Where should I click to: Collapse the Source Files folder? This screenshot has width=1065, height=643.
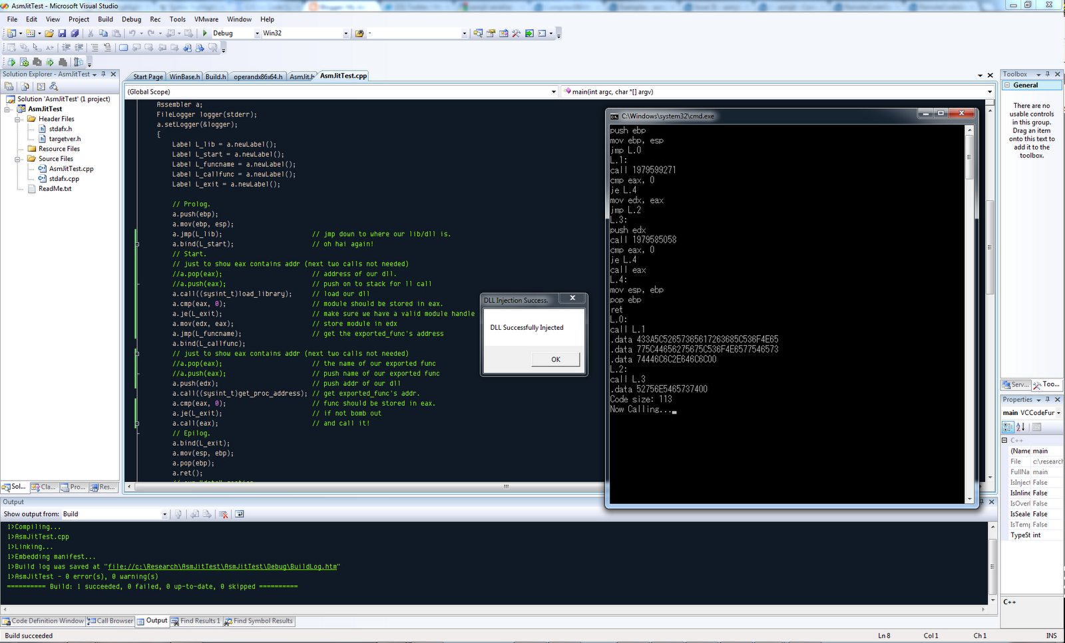[x=19, y=159]
